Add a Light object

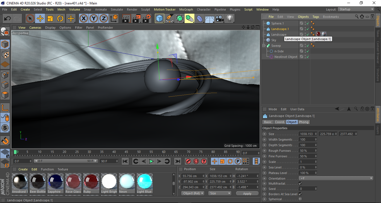(230, 19)
